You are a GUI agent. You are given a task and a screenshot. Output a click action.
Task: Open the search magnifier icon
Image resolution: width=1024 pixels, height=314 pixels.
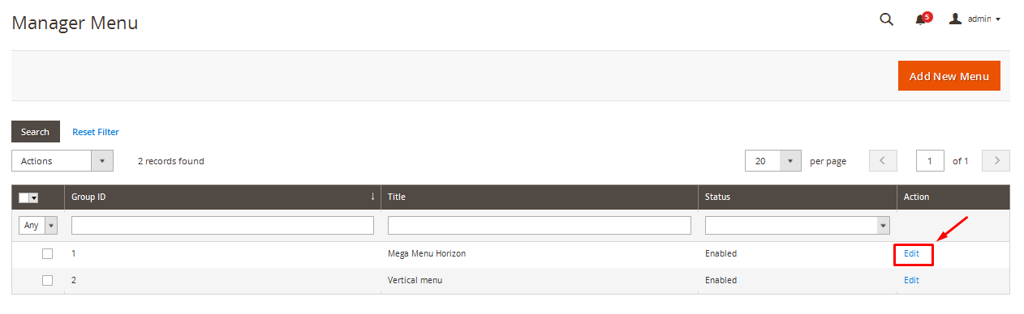click(x=886, y=19)
